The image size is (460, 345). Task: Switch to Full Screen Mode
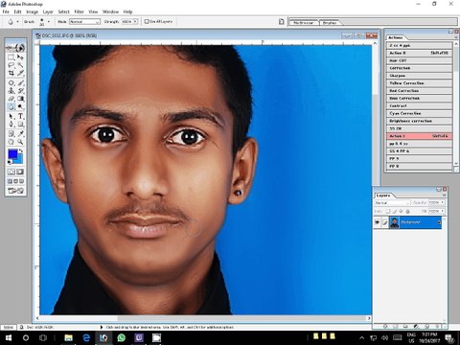pos(22,181)
